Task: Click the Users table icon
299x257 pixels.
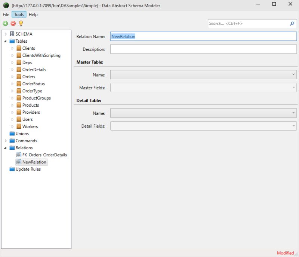Action: click(19, 119)
